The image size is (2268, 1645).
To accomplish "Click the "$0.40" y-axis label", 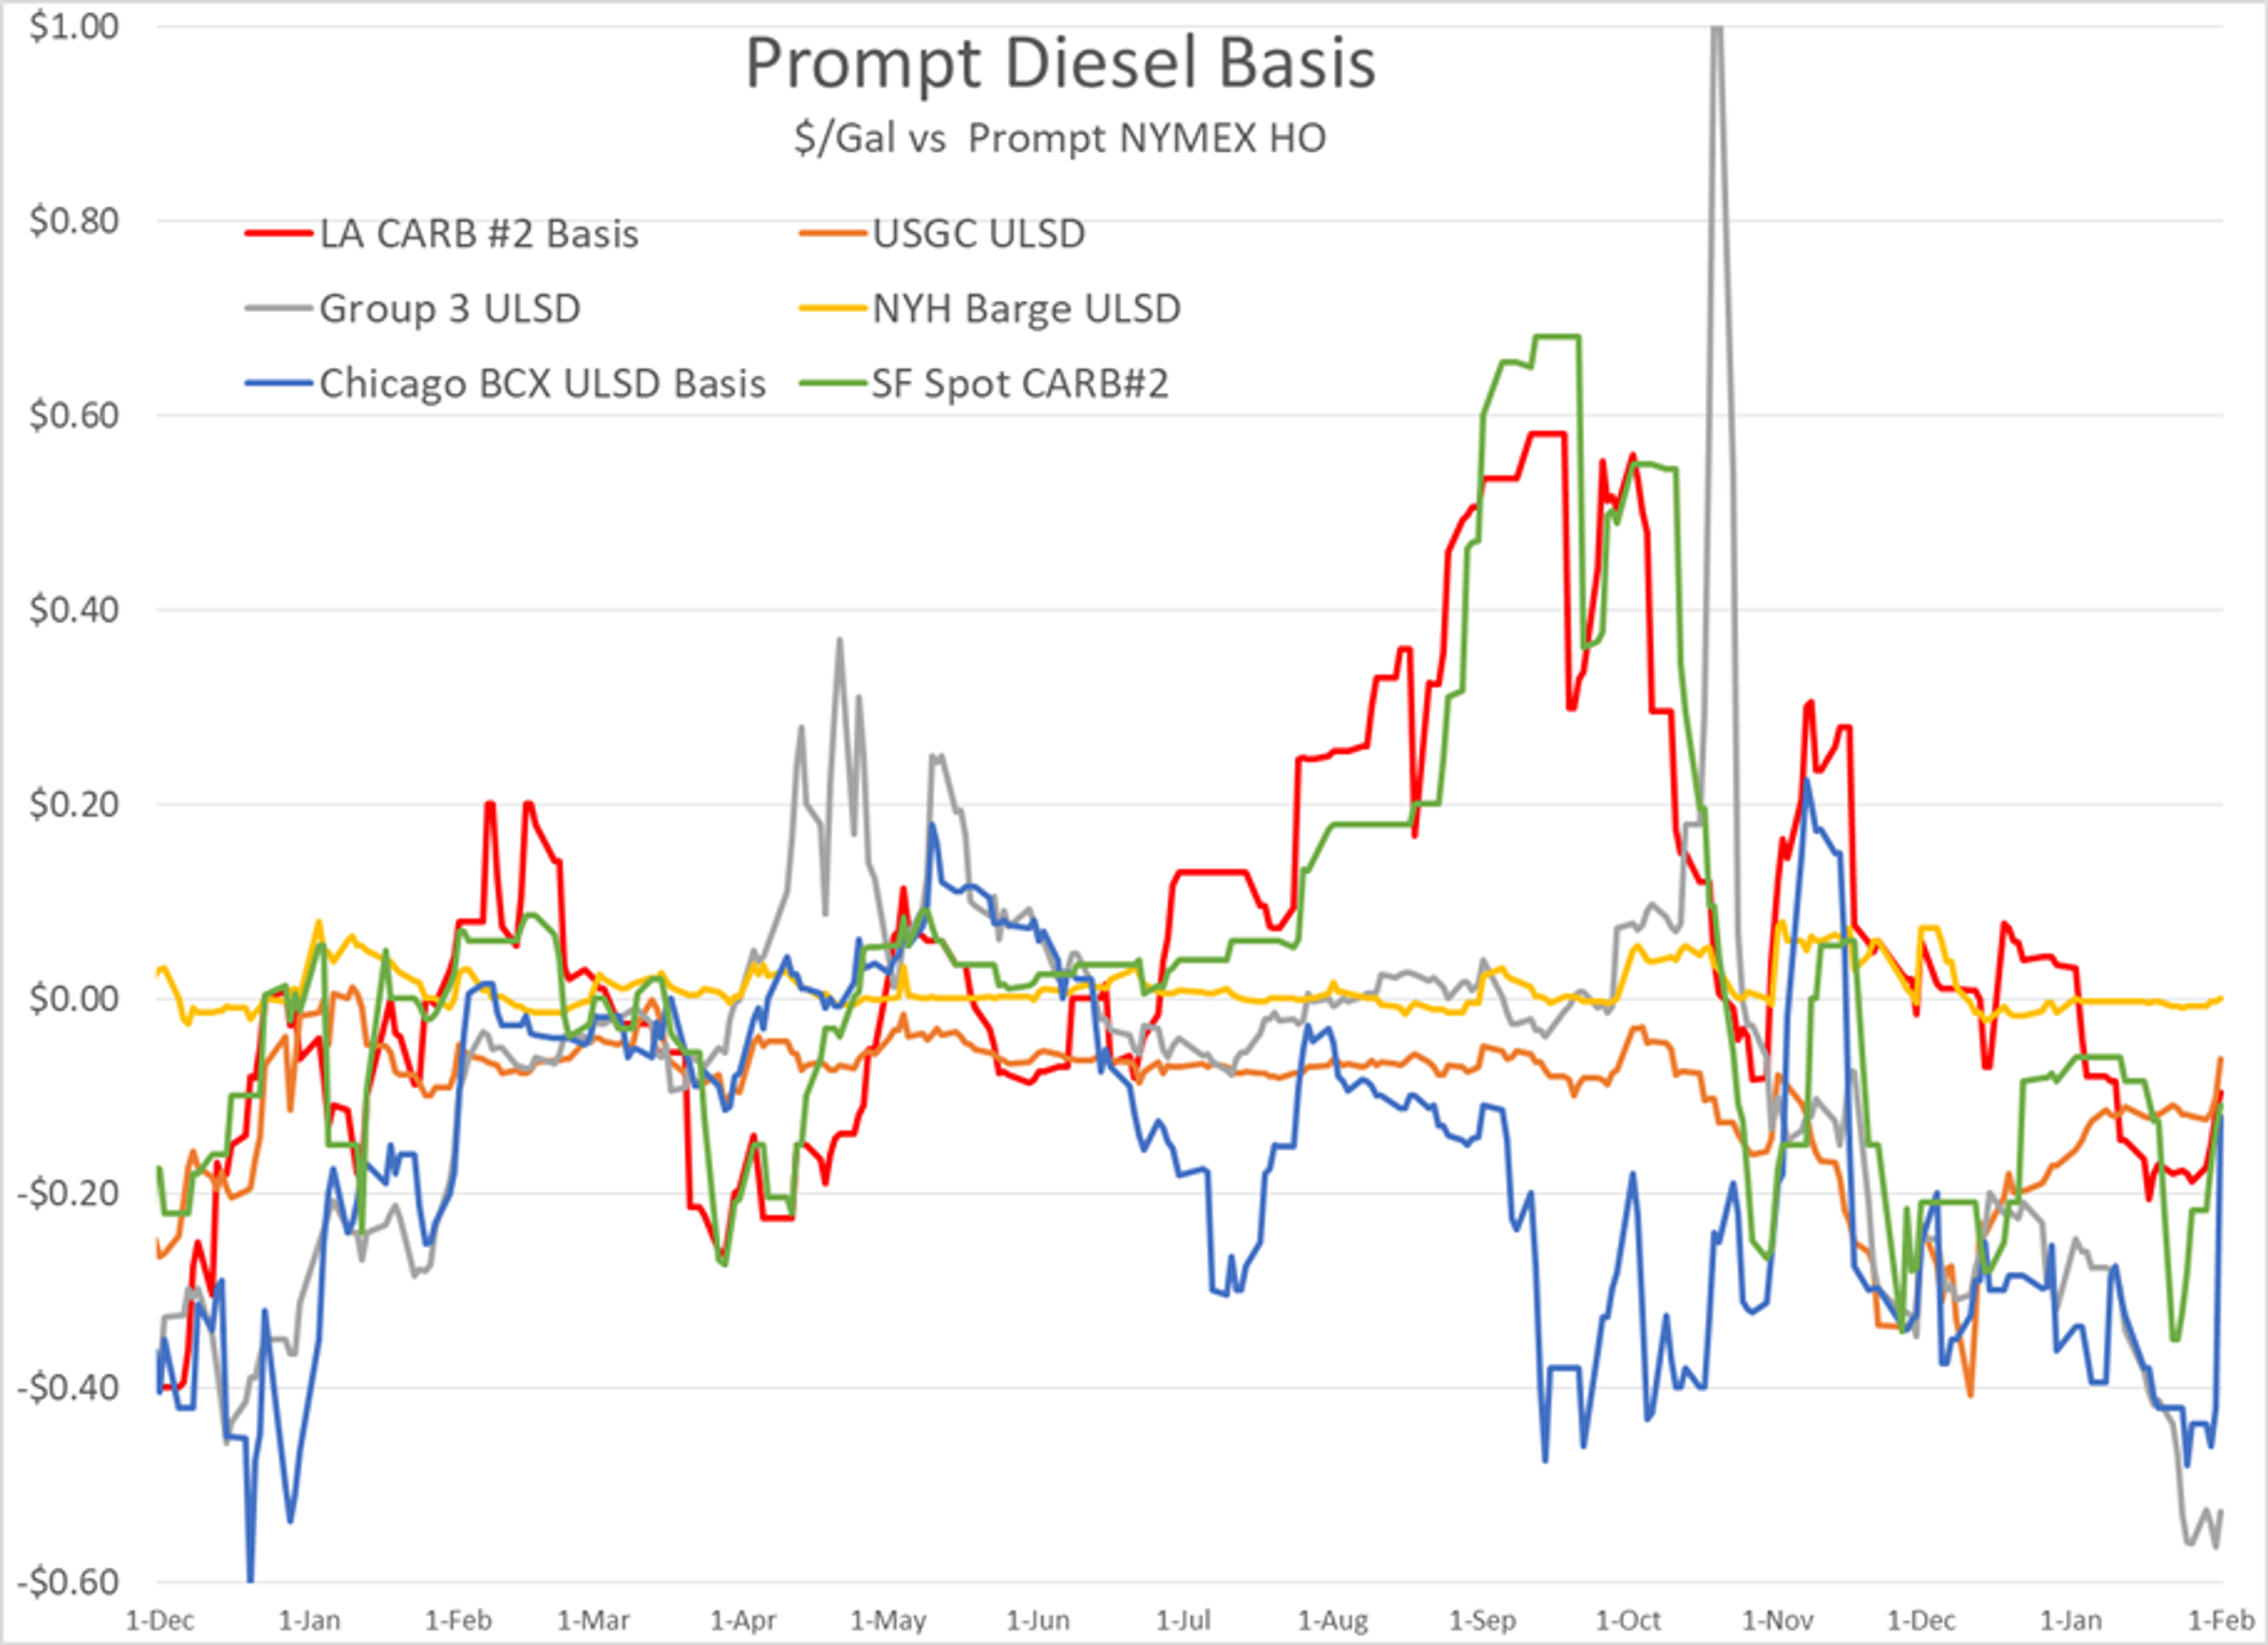I will coord(74,609).
